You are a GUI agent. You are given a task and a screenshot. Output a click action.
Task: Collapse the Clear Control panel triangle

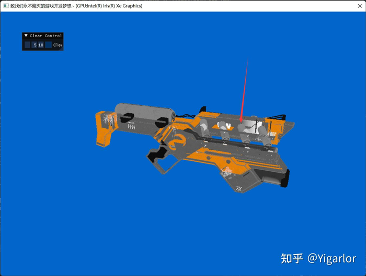click(26, 36)
